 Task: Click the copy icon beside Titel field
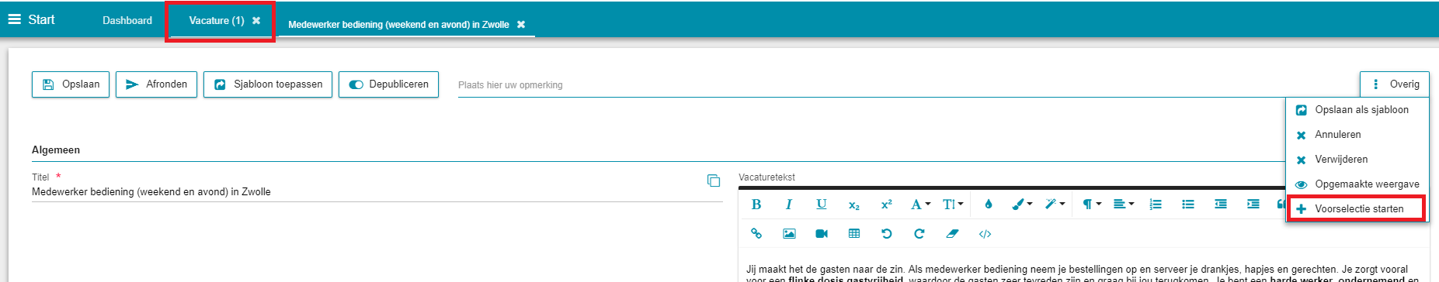click(714, 181)
